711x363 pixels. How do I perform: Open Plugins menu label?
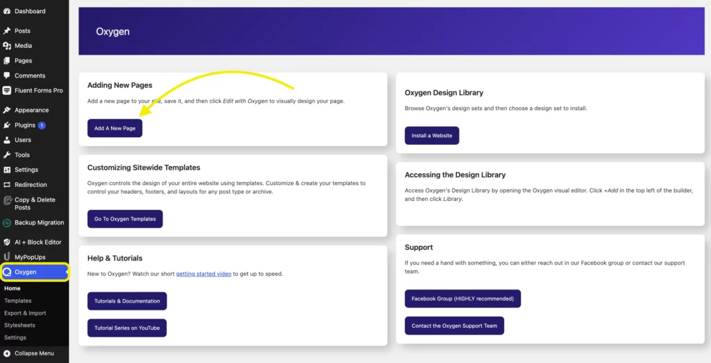[x=24, y=125]
